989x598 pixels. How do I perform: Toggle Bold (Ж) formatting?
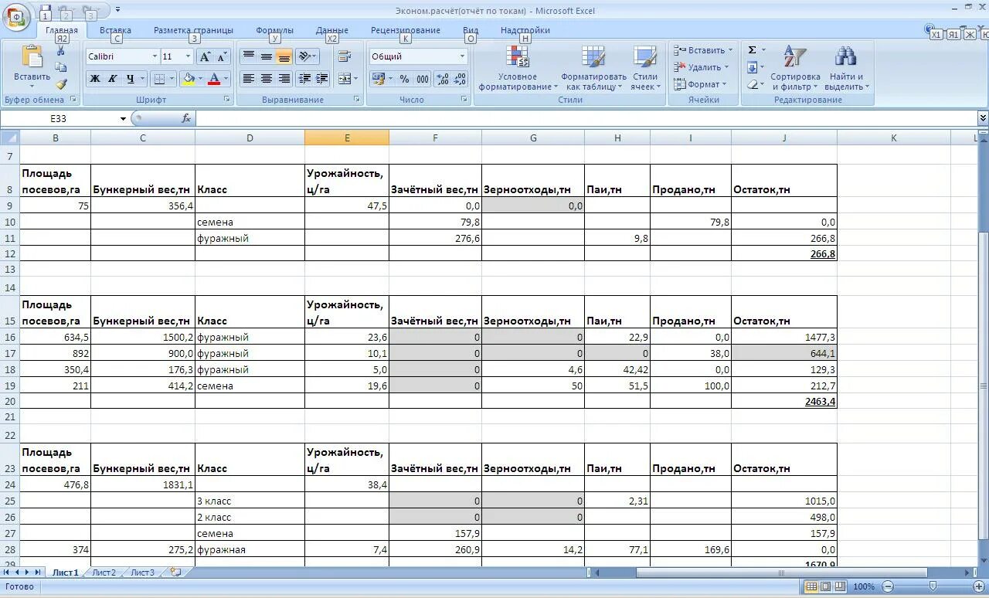94,79
